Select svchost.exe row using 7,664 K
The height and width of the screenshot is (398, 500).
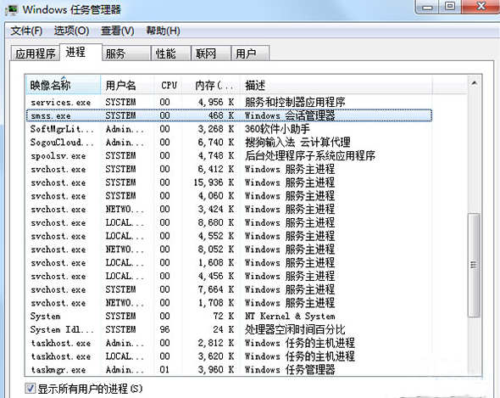[229, 289]
